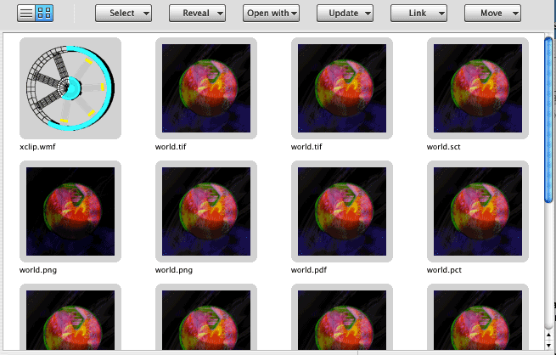556x355 pixels.
Task: Expand the Link dropdown
Action: (418, 13)
